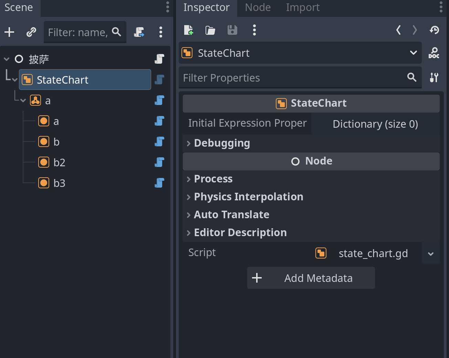The width and height of the screenshot is (449, 358).
Task: Save the currently edited resource
Action: tap(232, 30)
